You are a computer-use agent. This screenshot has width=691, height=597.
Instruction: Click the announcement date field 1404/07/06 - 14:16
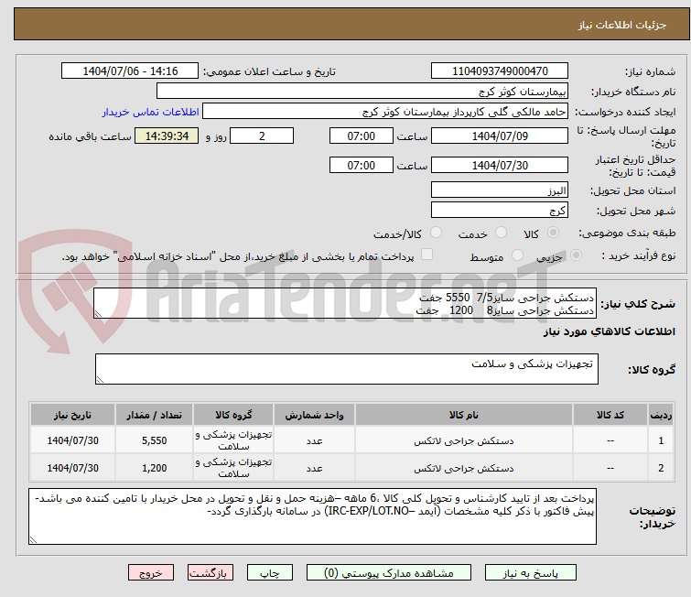[x=130, y=71]
